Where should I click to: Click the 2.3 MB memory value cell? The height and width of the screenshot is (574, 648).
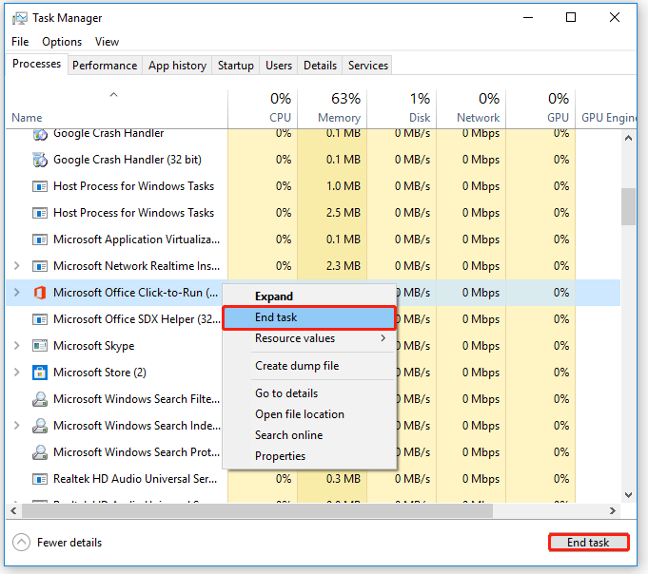click(x=332, y=266)
